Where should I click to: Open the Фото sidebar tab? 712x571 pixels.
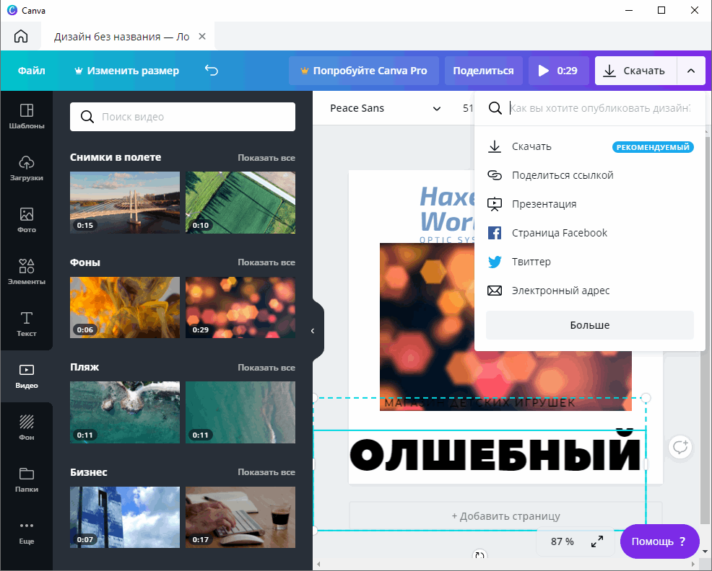tap(26, 221)
